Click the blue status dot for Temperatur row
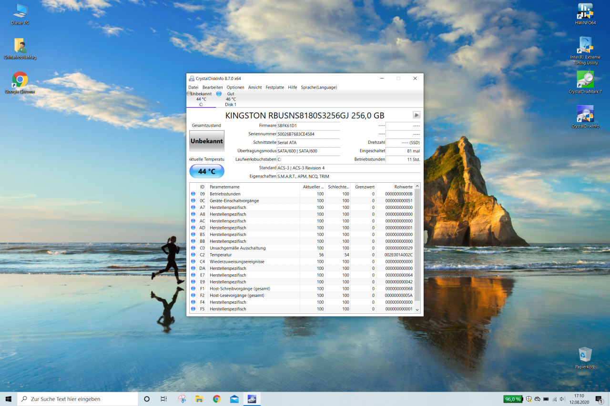The width and height of the screenshot is (610, 406). tap(193, 255)
